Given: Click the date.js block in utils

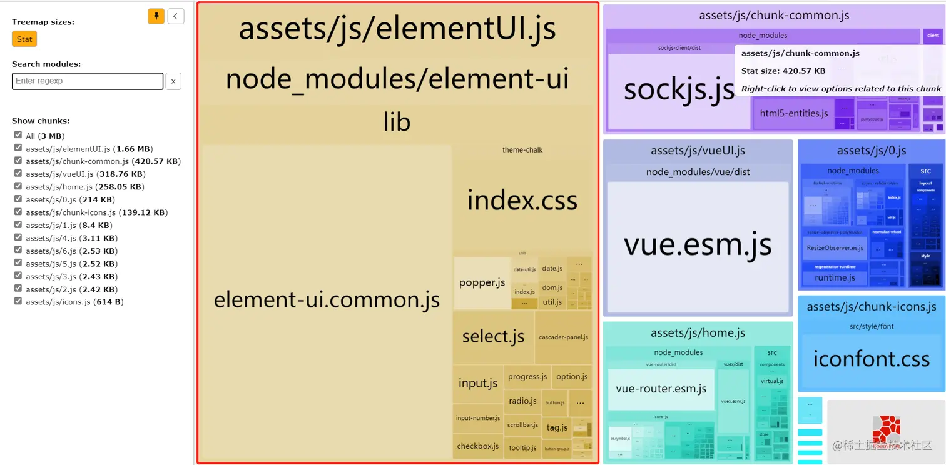Looking at the screenshot, I should pyautogui.click(x=552, y=269).
